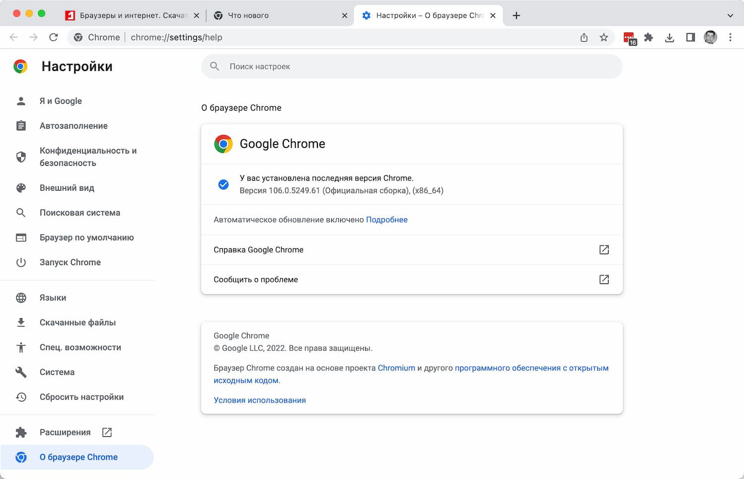This screenshot has width=744, height=479.
Task: Select Конфиденциальность и безопасность in sidebar
Action: click(88, 157)
